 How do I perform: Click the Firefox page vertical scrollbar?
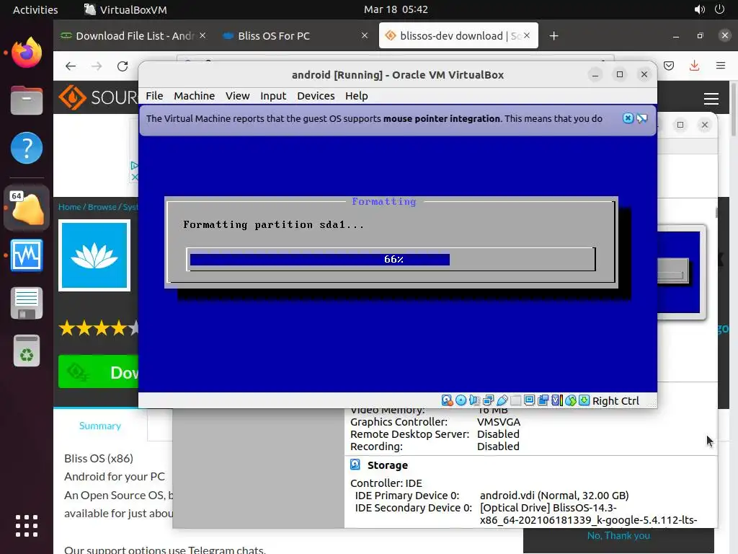[x=733, y=110]
